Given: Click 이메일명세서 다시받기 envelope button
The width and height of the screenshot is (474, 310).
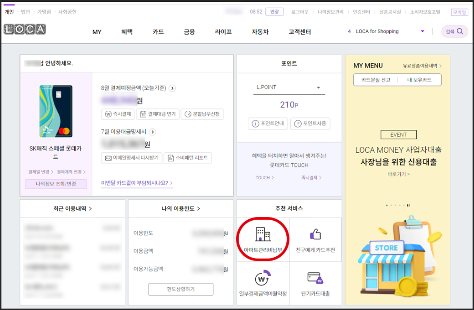Looking at the screenshot, I should 132,158.
